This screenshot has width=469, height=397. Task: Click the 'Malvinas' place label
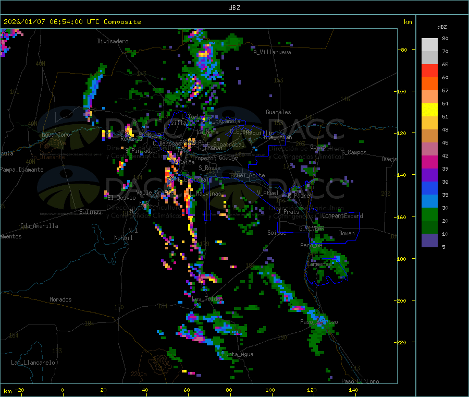point(209,194)
